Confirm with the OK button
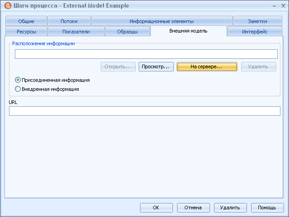The image size is (289, 217). click(156, 208)
